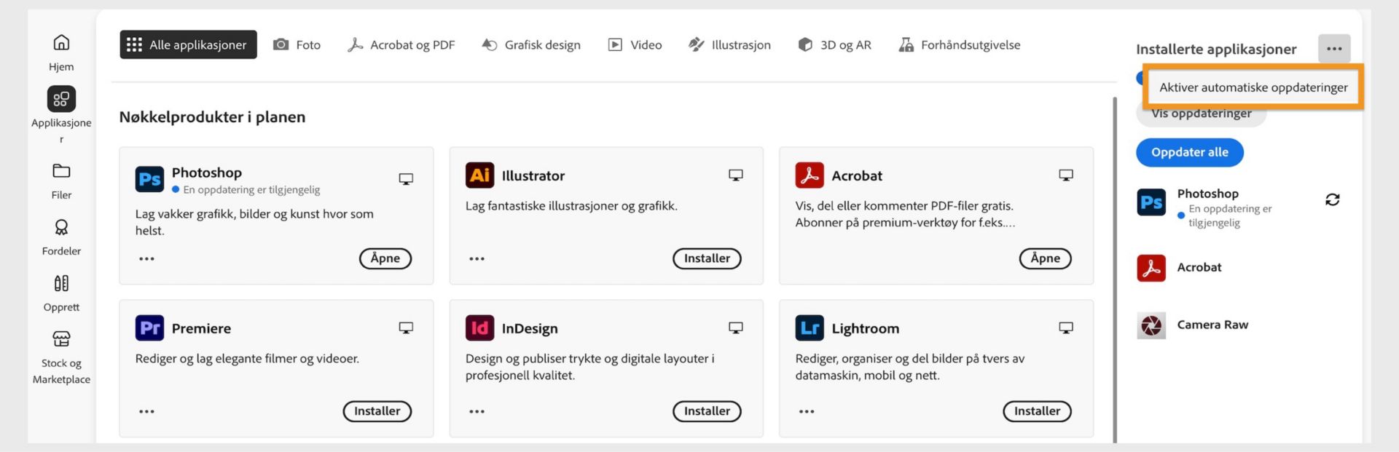The height and width of the screenshot is (452, 1399).
Task: Click the desktop icon on Premiere card
Action: [406, 328]
